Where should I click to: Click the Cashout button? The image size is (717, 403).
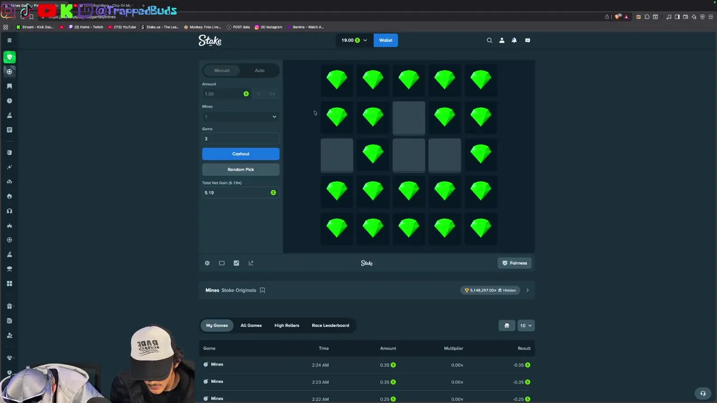tap(241, 154)
